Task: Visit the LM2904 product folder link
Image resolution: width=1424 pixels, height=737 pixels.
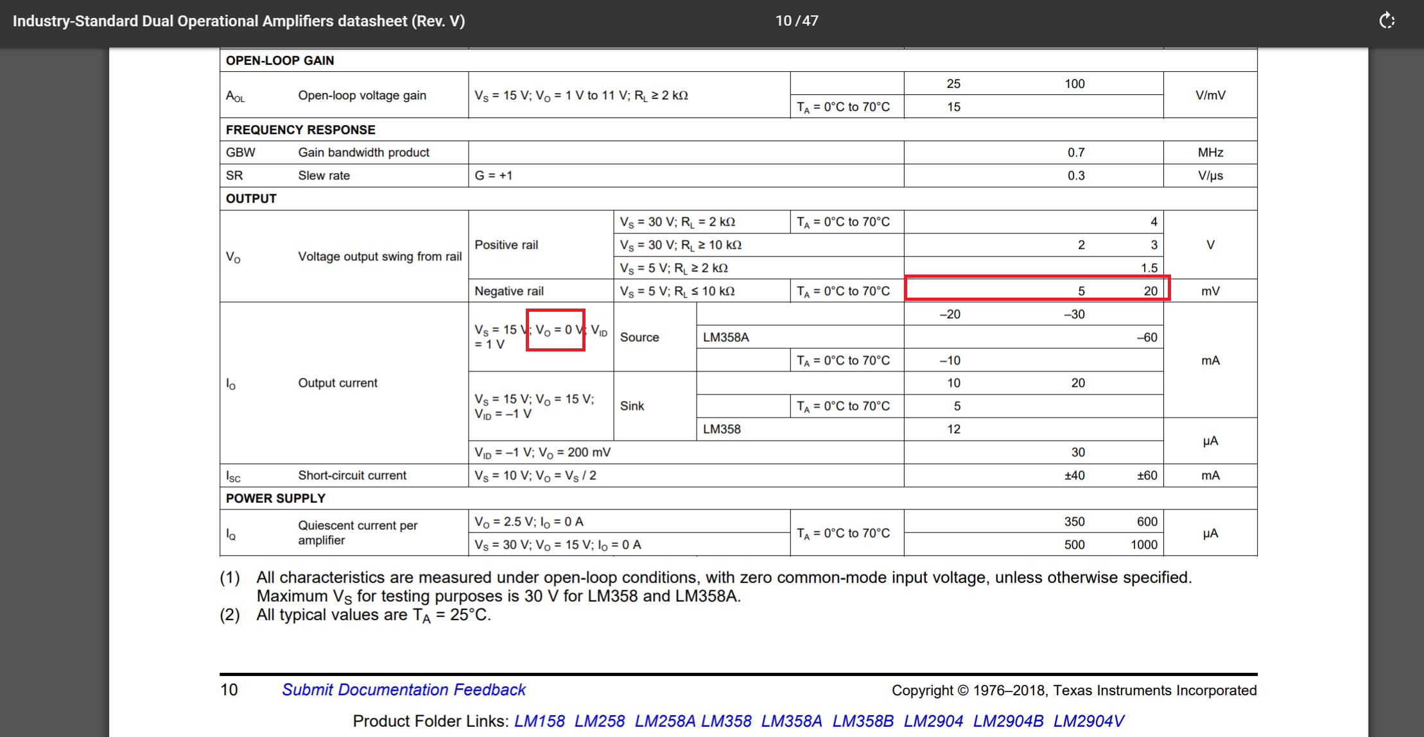Action: pyautogui.click(x=933, y=721)
